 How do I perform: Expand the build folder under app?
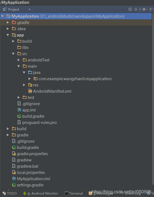(x=13, y=41)
